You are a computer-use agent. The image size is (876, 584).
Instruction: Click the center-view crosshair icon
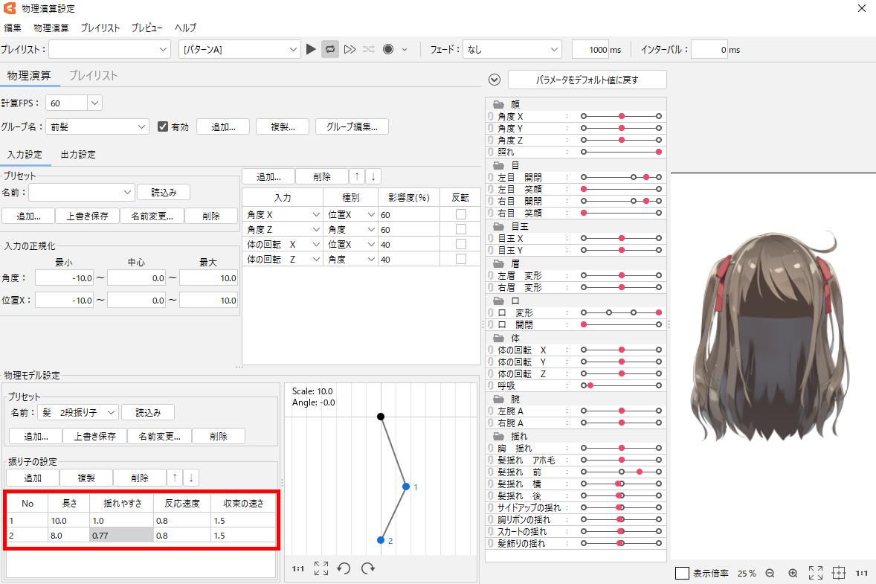point(839,573)
